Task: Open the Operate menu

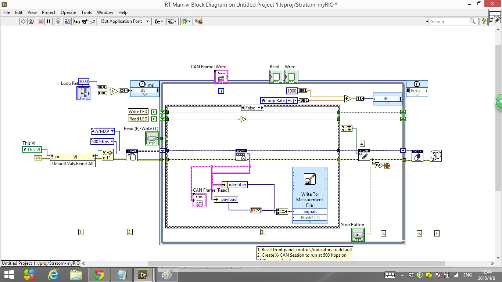Action: (68, 12)
